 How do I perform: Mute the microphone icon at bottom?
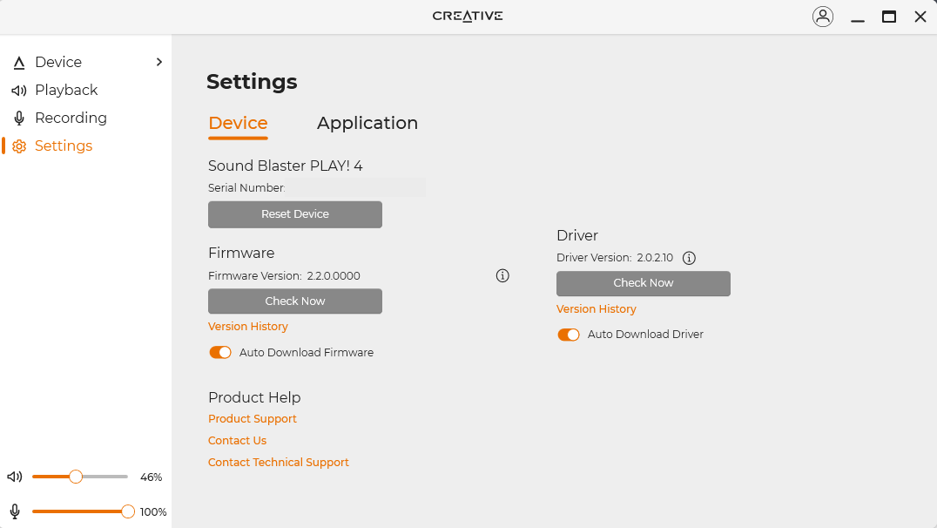(x=15, y=511)
